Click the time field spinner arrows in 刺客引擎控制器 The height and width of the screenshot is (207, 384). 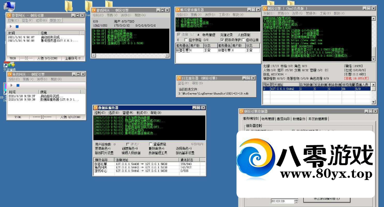coord(296,201)
